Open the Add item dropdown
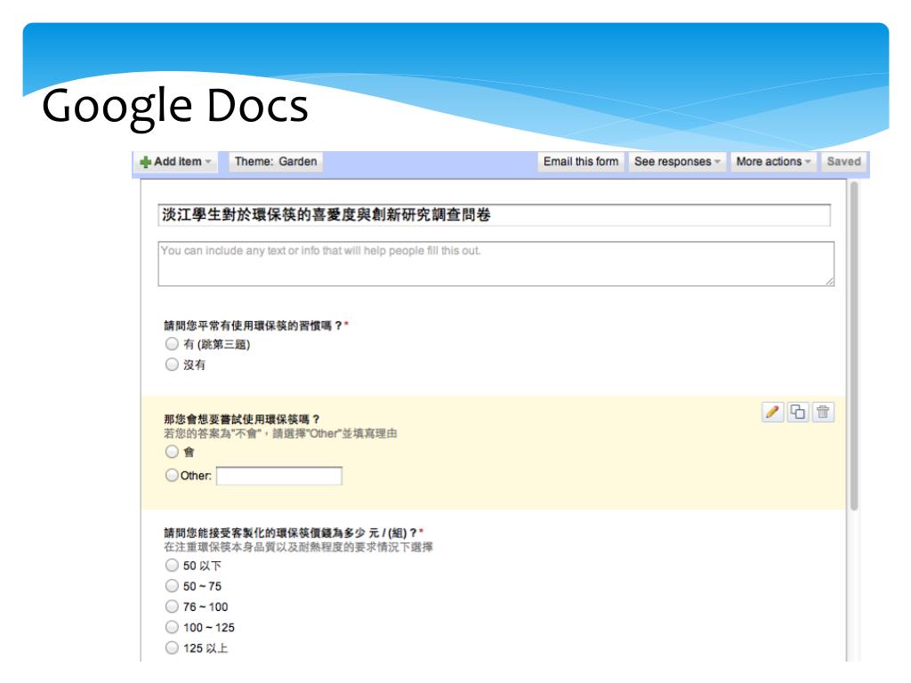911x683 pixels. pyautogui.click(x=176, y=162)
